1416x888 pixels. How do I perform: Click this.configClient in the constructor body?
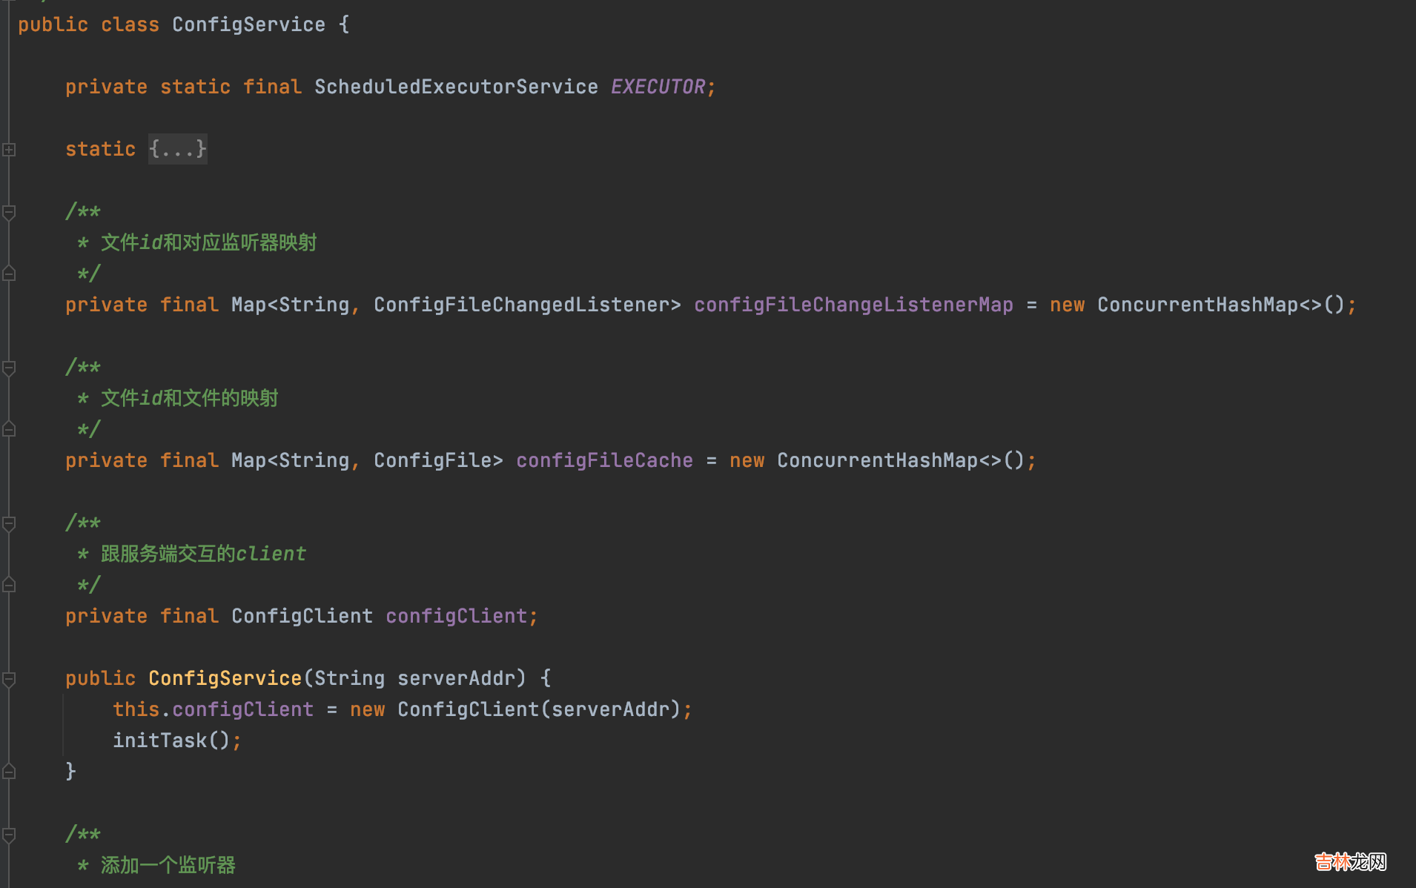click(x=213, y=709)
